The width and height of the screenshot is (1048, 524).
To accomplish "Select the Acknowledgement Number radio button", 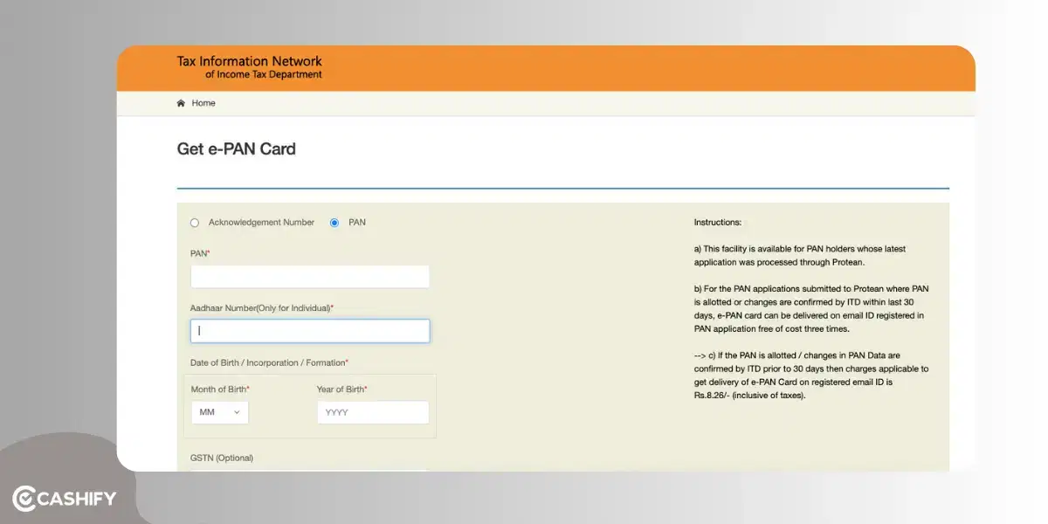I will point(195,223).
